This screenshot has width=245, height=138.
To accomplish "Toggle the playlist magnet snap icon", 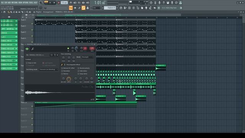I will pyautogui.click(x=4, y=12).
